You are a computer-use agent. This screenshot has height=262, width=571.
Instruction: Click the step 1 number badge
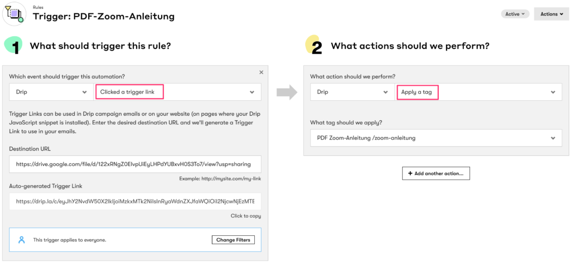point(15,47)
